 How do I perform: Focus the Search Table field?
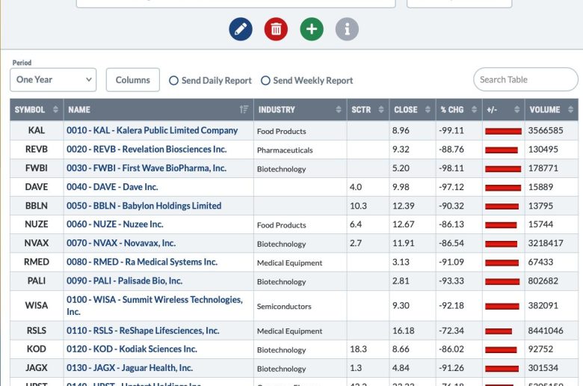click(x=525, y=79)
